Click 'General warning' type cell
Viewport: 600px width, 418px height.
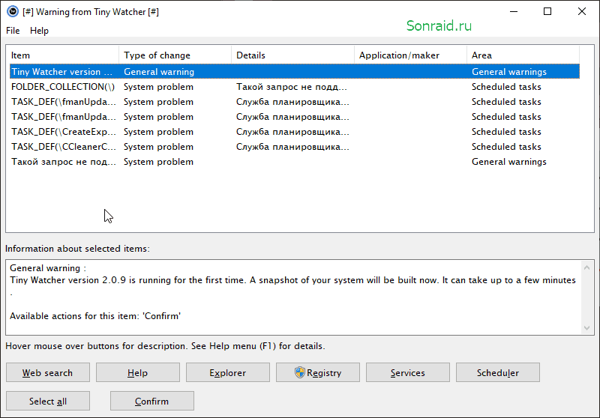pyautogui.click(x=159, y=72)
